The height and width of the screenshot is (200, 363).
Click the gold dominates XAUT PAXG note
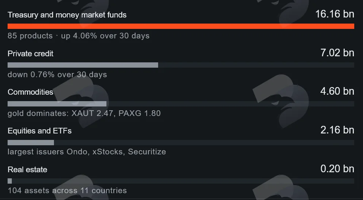[x=84, y=113]
